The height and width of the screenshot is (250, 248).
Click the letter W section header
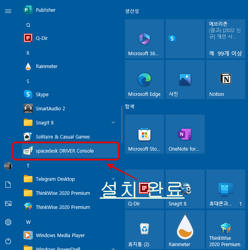[28, 222]
